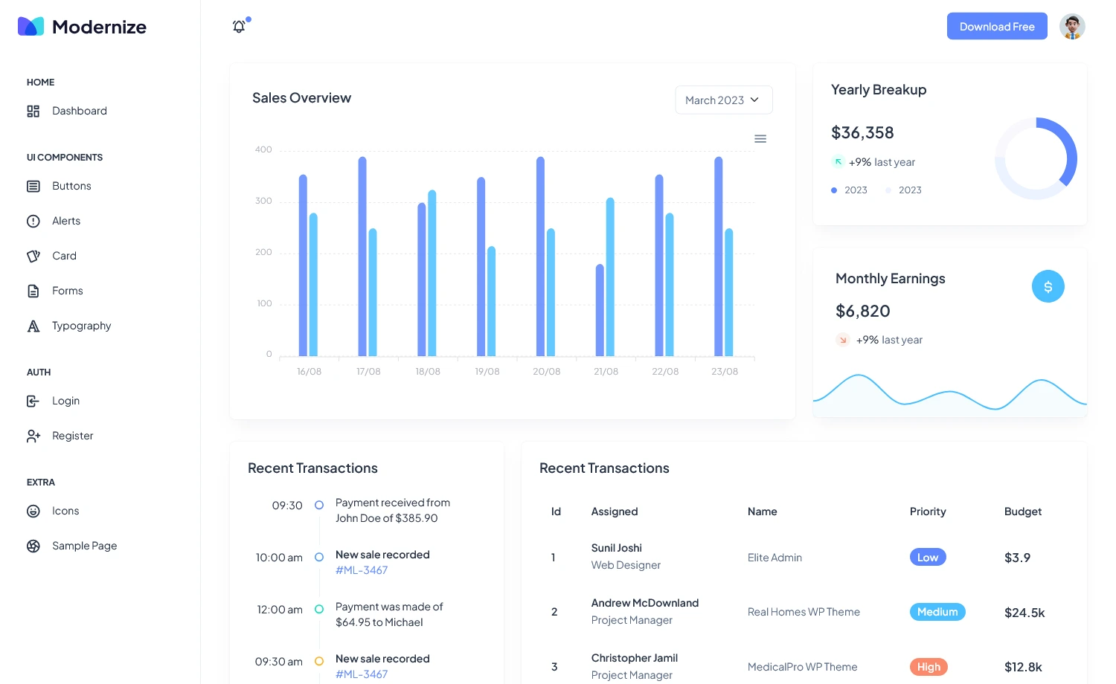This screenshot has width=1116, height=684.
Task: Select the Buttons UI component
Action: point(71,186)
